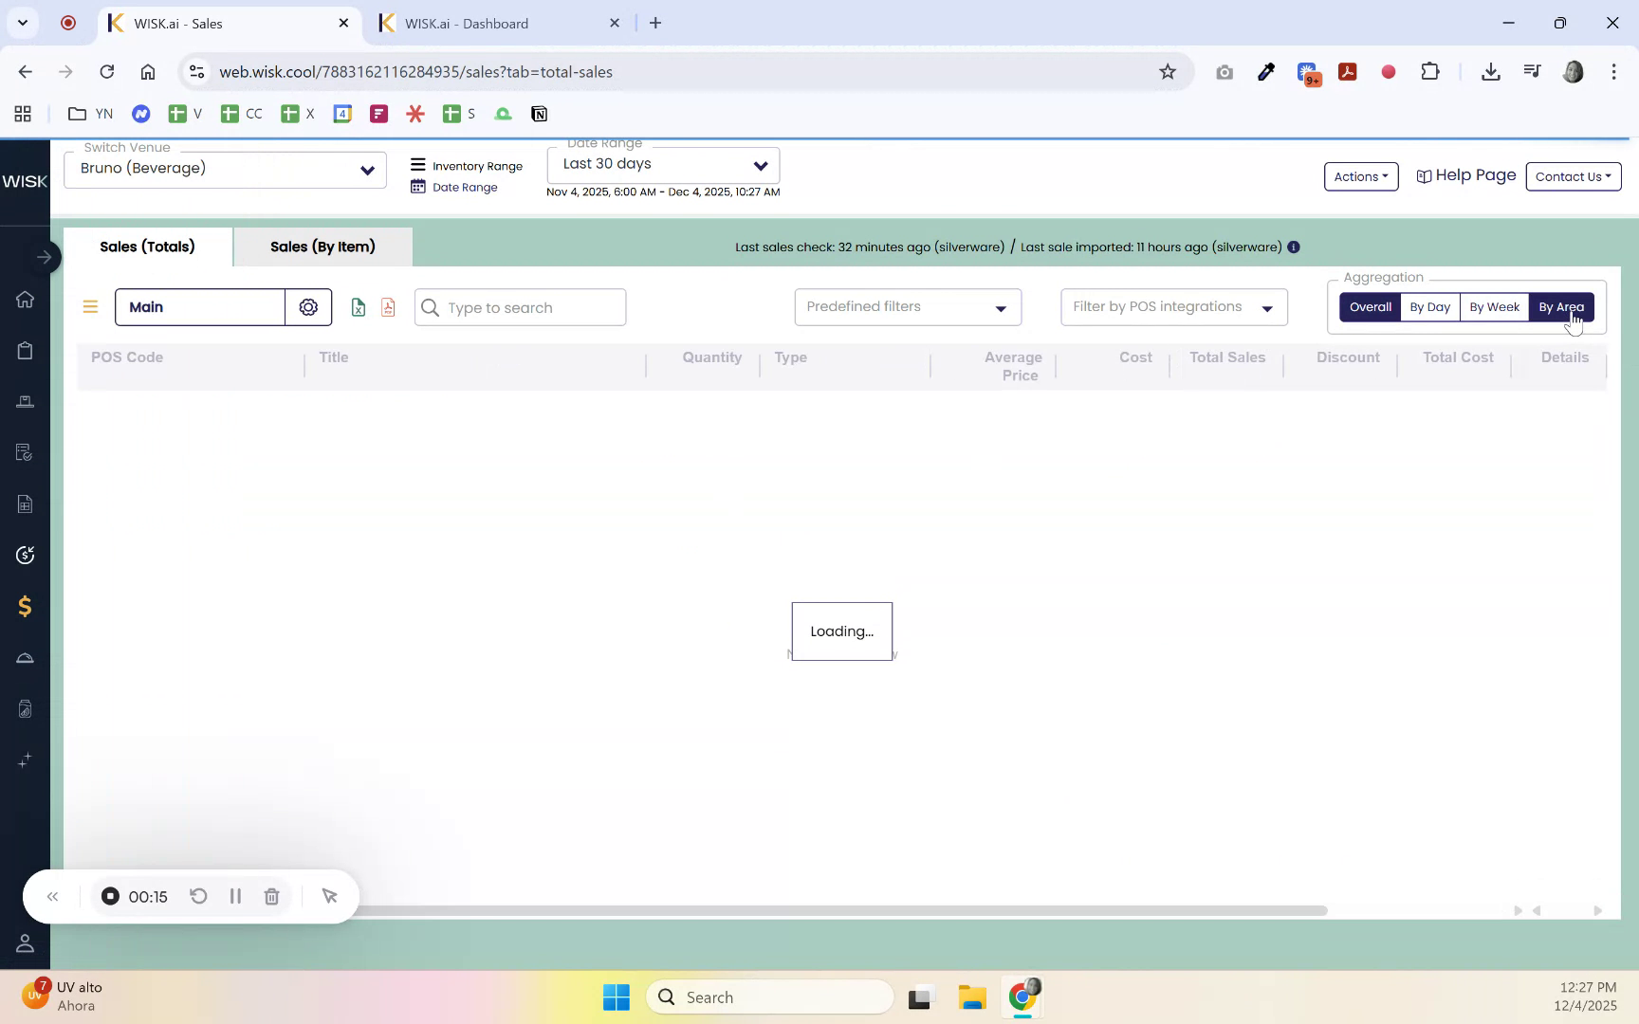Open the Switch Venue dropdown
The width and height of the screenshot is (1639, 1024).
(366, 170)
